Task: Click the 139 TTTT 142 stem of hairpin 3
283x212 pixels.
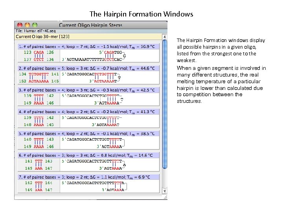Action: 39,99
